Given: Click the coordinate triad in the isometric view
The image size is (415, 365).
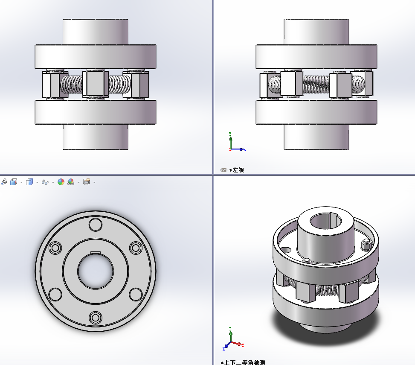Looking at the screenshot, I should [233, 339].
